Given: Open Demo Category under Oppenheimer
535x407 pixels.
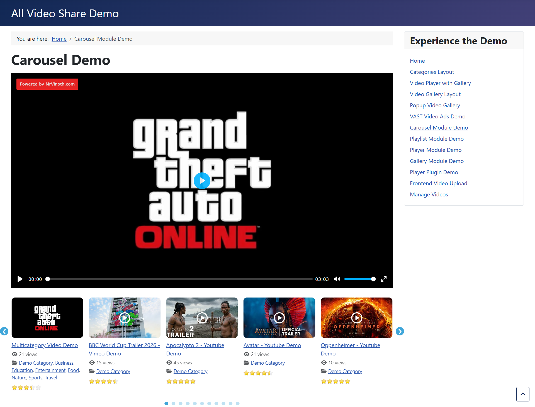Looking at the screenshot, I should pos(345,371).
